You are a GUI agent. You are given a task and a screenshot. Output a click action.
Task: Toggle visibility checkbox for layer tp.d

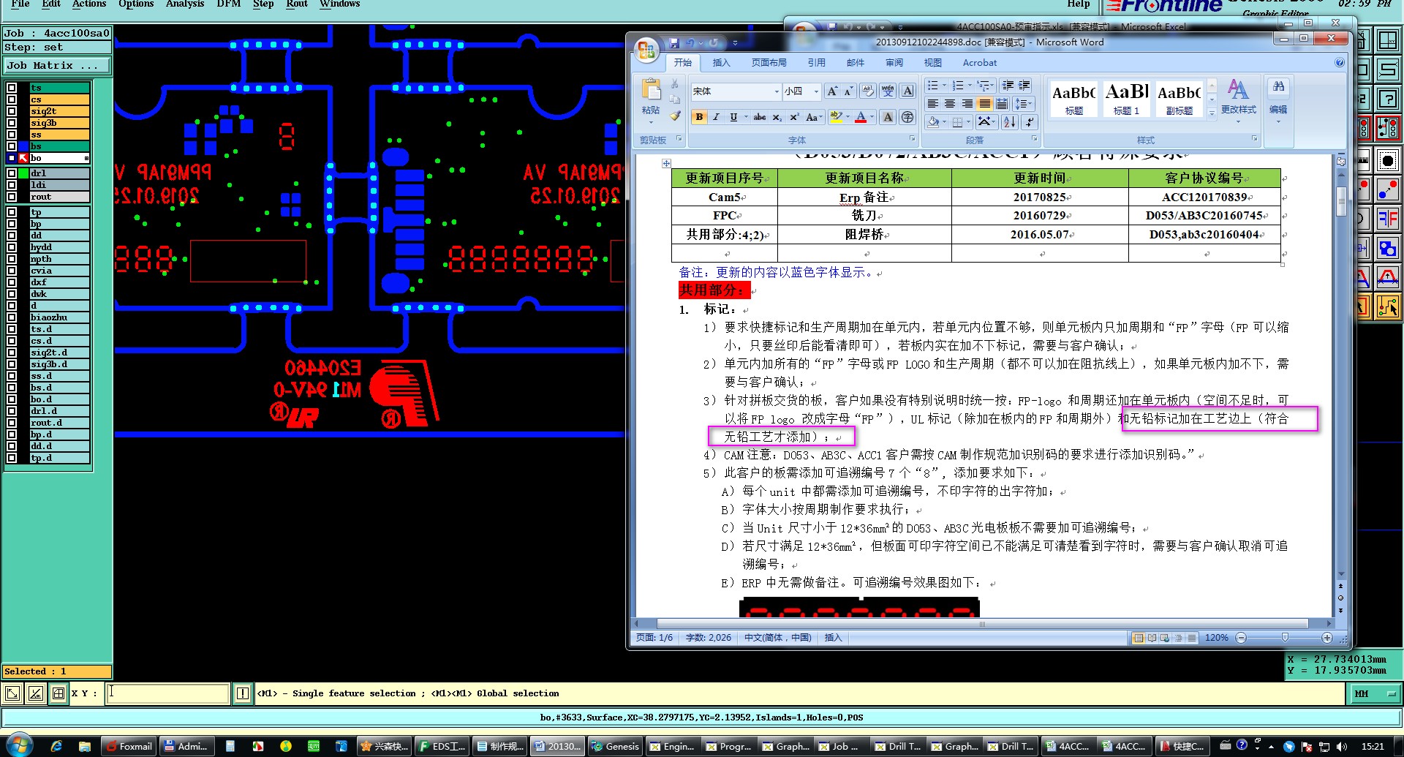click(12, 458)
